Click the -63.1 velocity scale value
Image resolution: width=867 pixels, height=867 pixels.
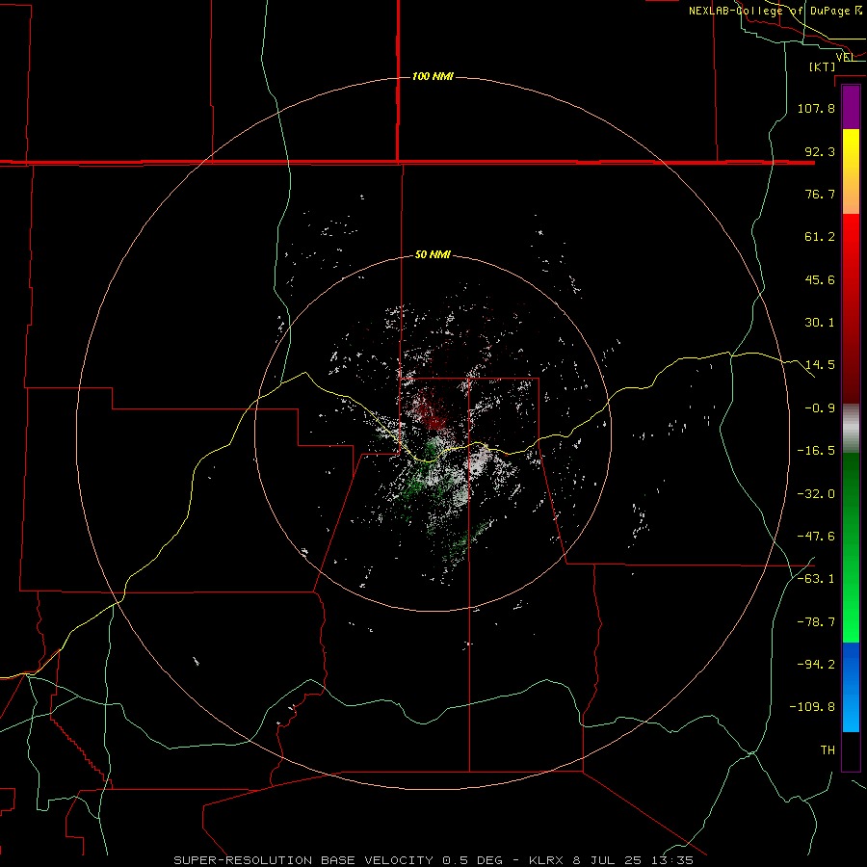coord(816,579)
